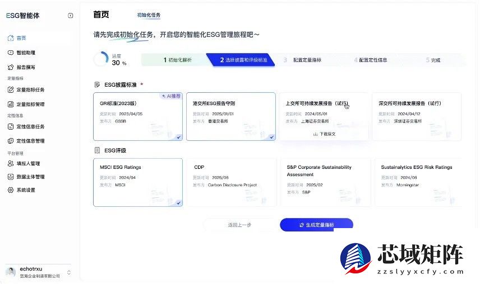This screenshot has height=284, width=480.
Task: Go to step 4 配置定性信息
Action: point(371,60)
